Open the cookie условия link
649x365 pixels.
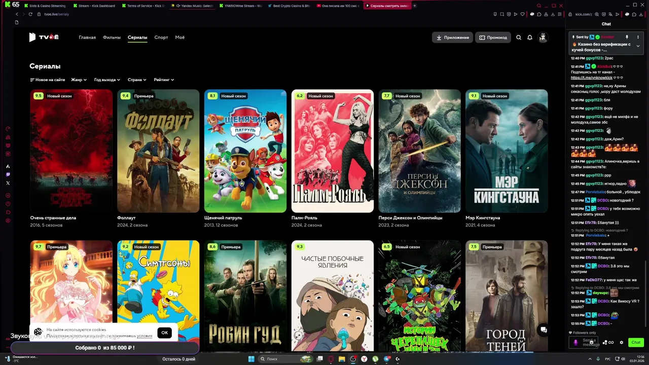pos(145,336)
